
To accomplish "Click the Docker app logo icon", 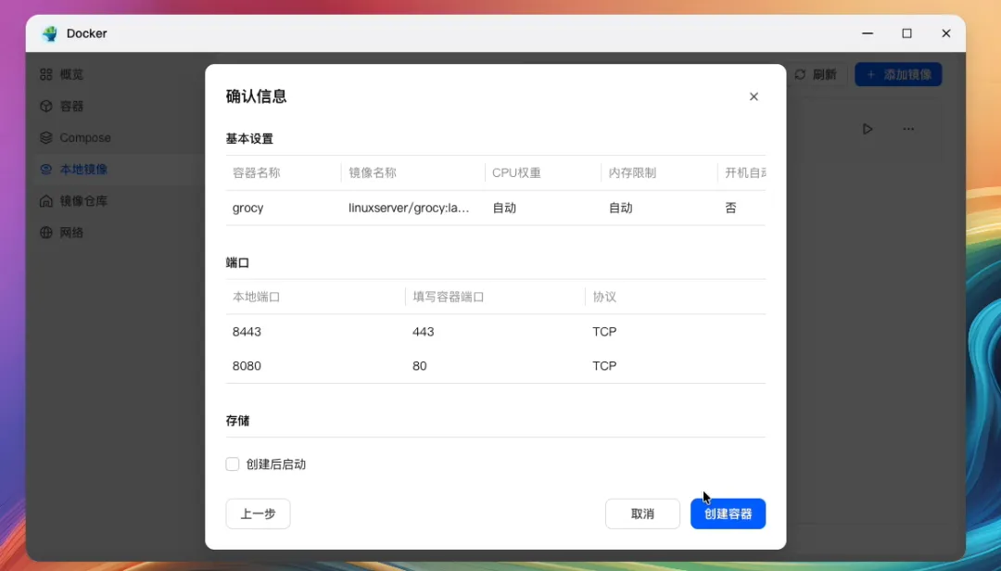I will click(49, 33).
